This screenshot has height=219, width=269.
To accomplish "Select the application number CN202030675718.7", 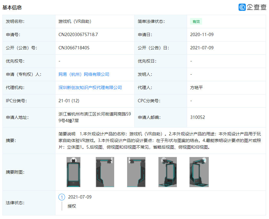I will coord(78,35).
